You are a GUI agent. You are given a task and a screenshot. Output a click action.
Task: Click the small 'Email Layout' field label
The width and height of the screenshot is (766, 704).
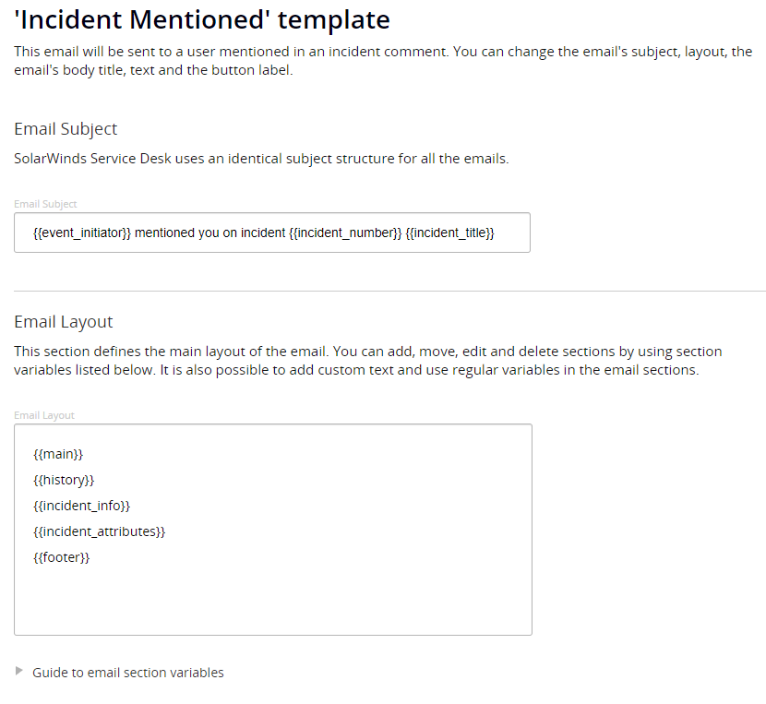tap(44, 415)
